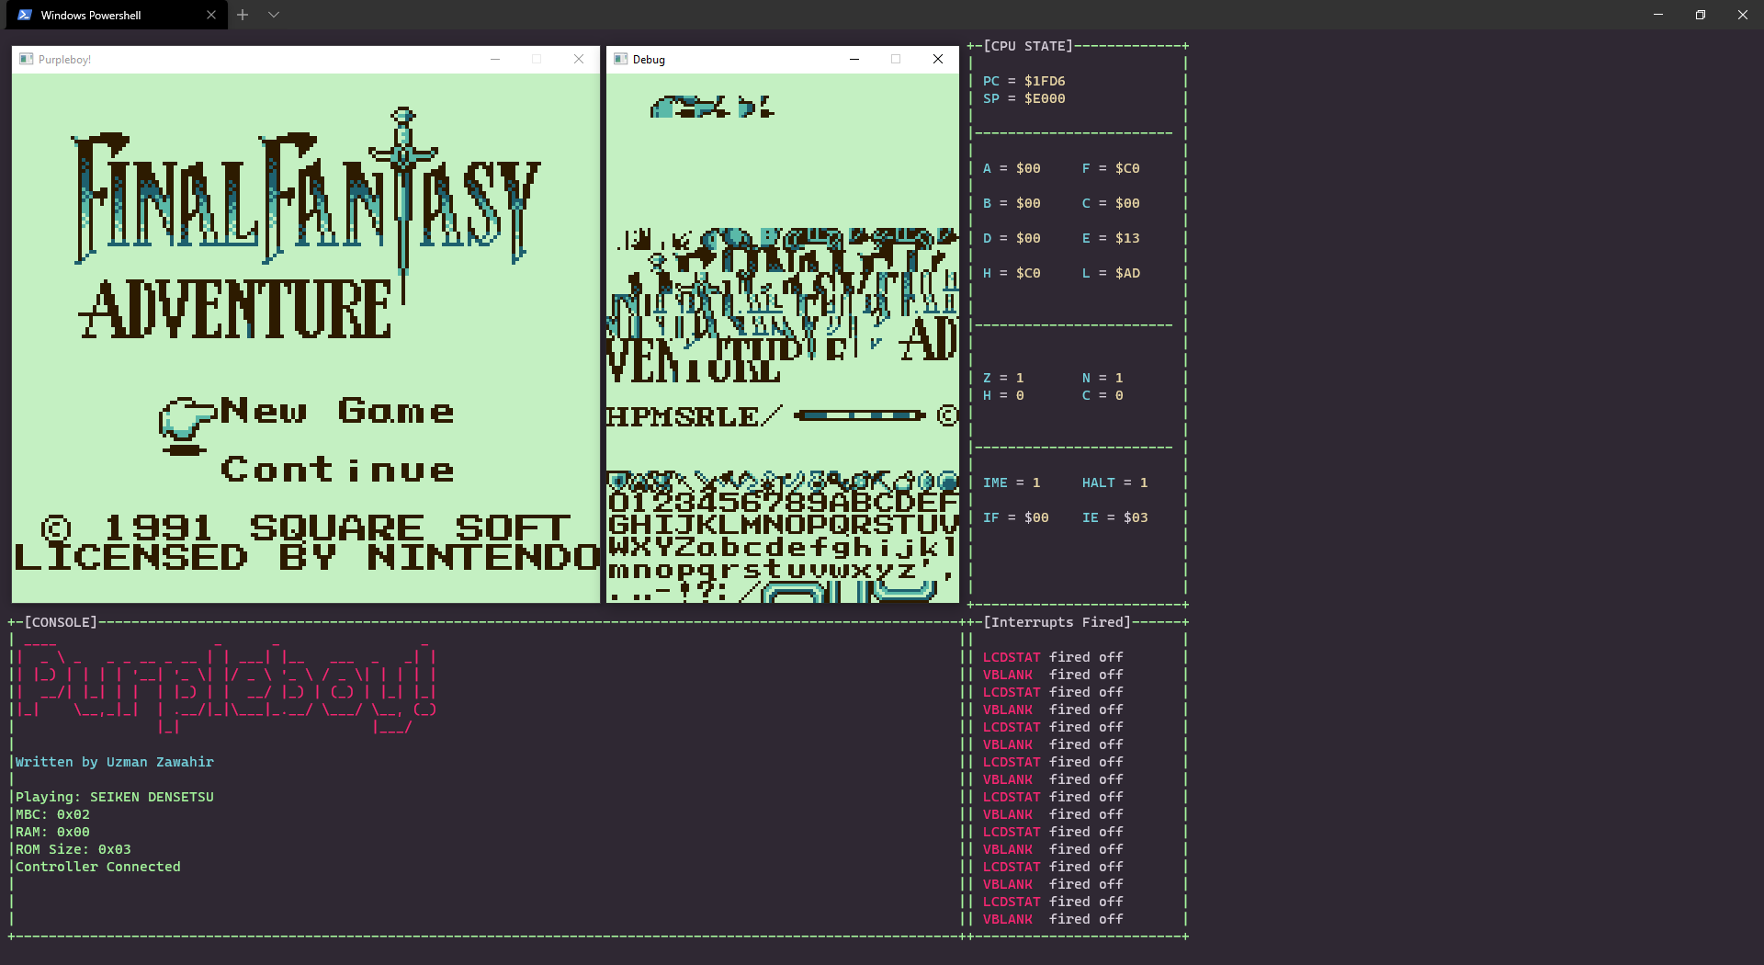
Task: Close the Windows Terminal window
Action: [x=1743, y=15]
